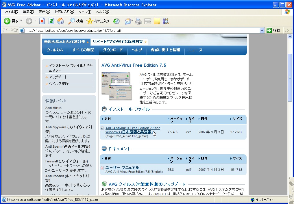
Task: Click the Edit page toolbar icon
Action: click(147, 21)
